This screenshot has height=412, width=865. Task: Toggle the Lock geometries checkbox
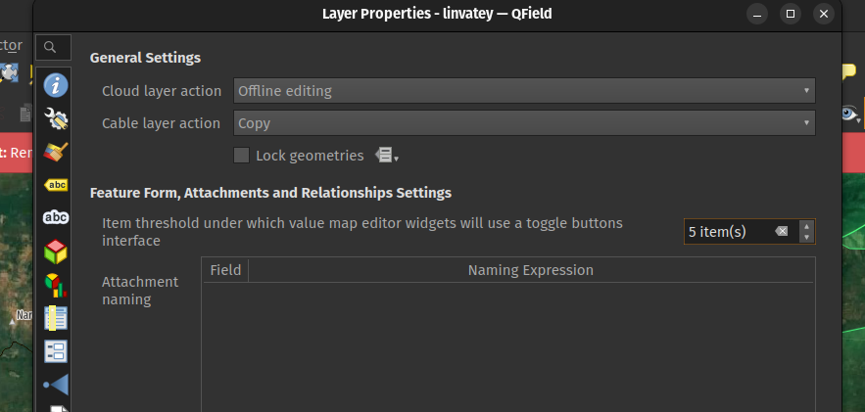241,155
